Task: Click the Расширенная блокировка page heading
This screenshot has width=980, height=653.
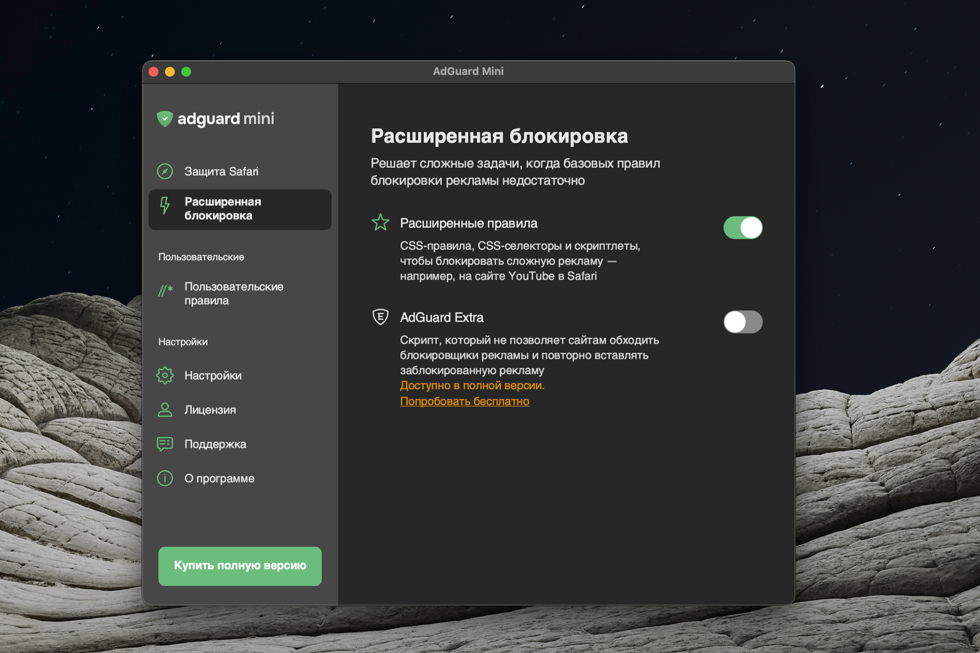Action: click(499, 136)
